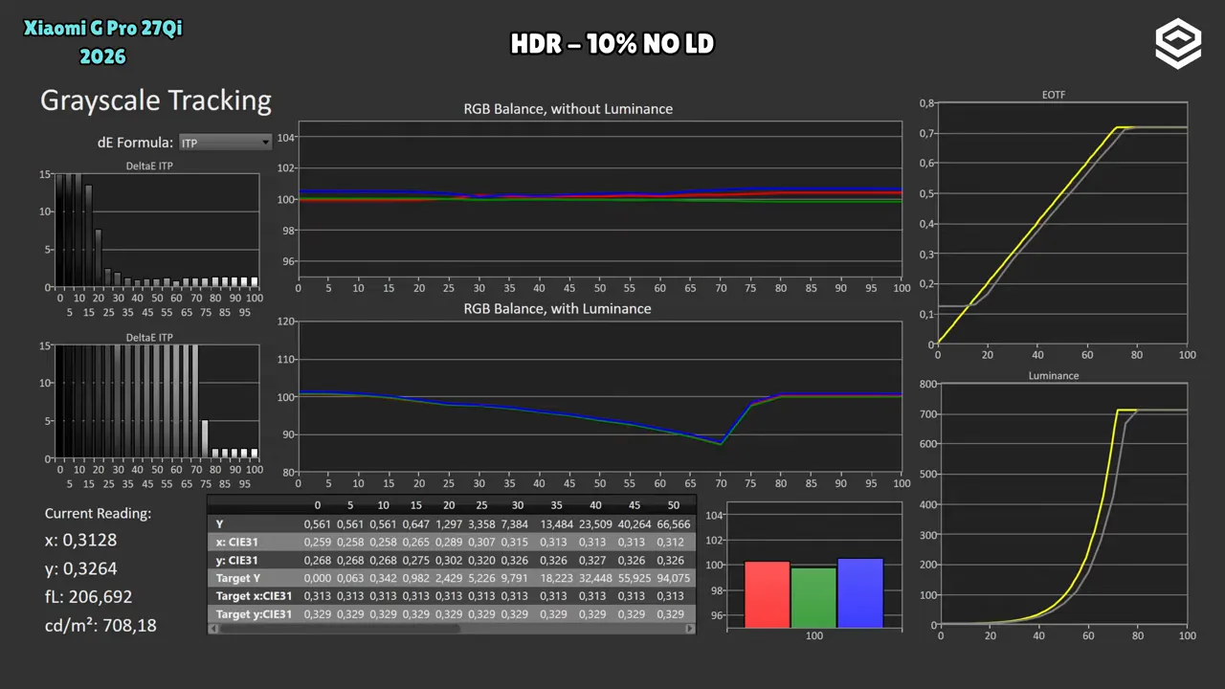Click the Y row header in the table
Screen dimensions: 1225x689
pos(220,523)
